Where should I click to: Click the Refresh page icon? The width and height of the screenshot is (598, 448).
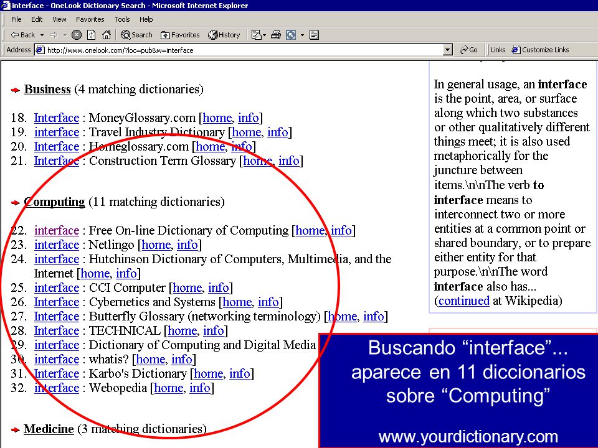click(x=92, y=35)
